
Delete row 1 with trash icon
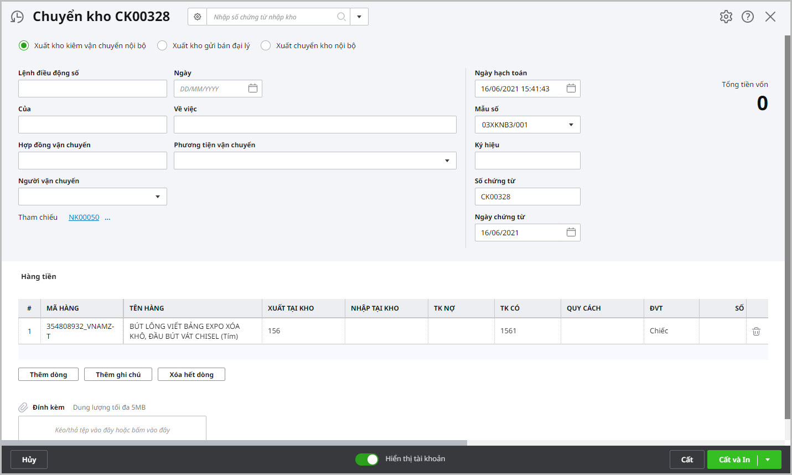pos(756,331)
